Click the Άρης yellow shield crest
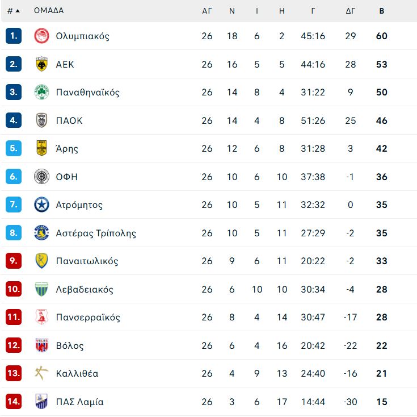417x417 pixels. (x=41, y=148)
